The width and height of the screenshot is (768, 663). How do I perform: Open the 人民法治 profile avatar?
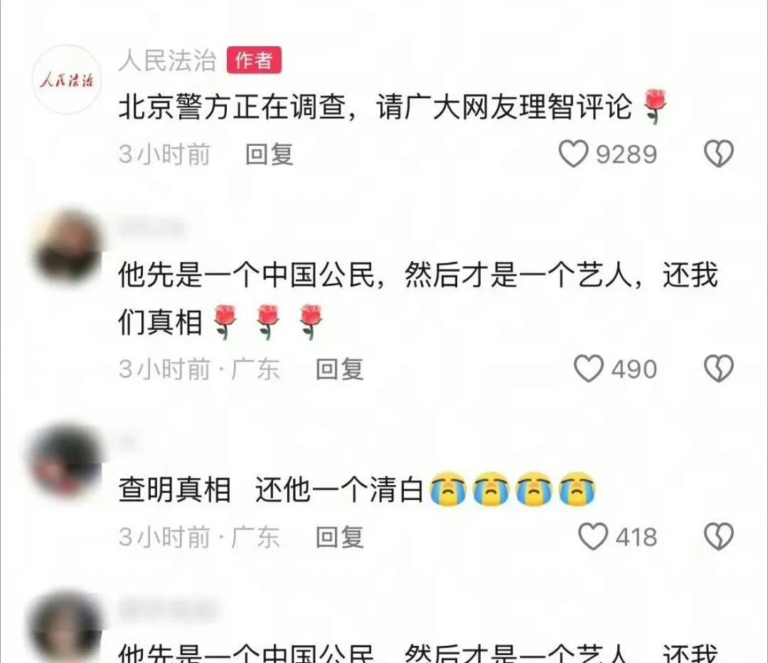coord(67,80)
